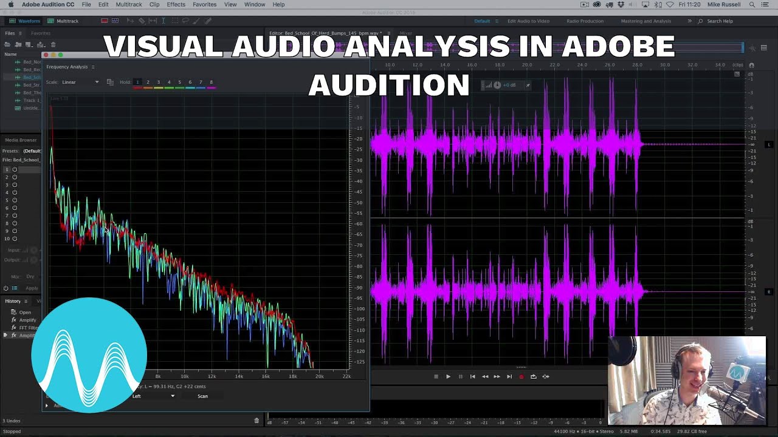The width and height of the screenshot is (778, 437).
Task: Select Hold 4 green slot
Action: tap(169, 82)
